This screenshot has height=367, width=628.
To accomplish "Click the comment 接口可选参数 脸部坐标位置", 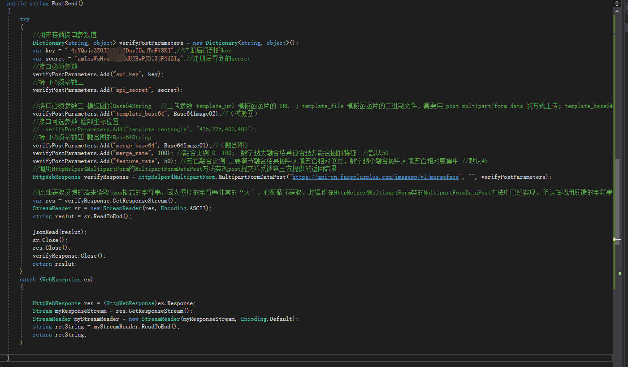I will [x=76, y=122].
